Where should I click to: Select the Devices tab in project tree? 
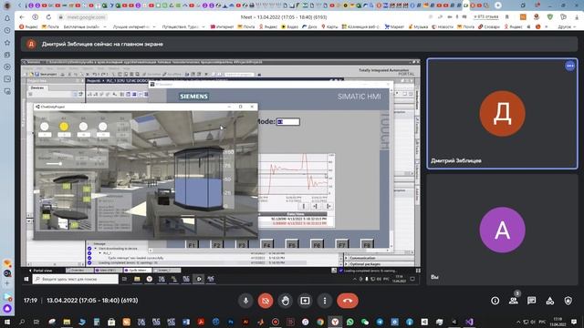(37, 87)
